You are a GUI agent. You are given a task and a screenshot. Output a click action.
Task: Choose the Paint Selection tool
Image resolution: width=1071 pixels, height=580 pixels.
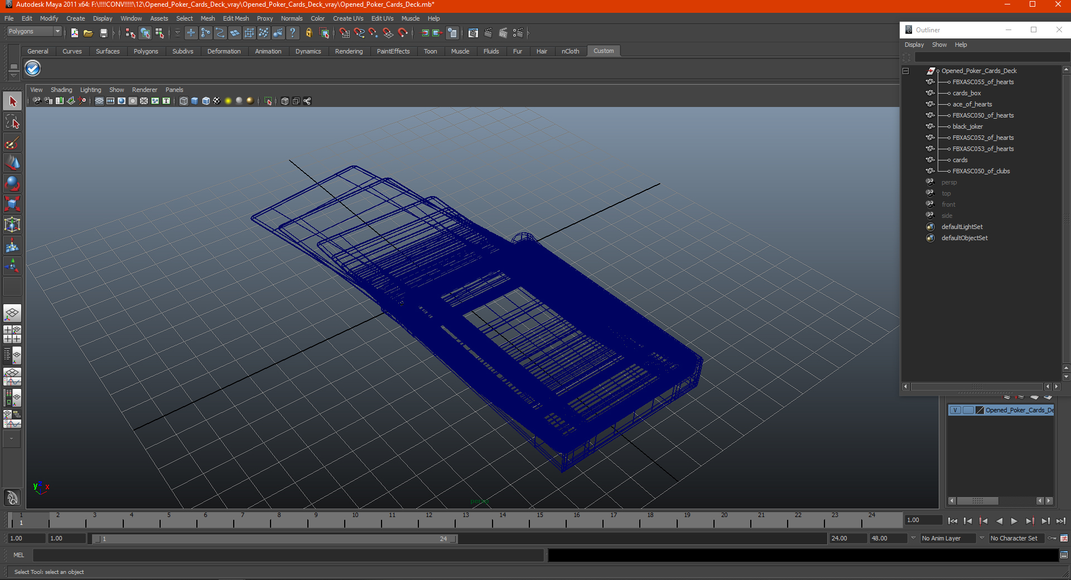(x=12, y=143)
